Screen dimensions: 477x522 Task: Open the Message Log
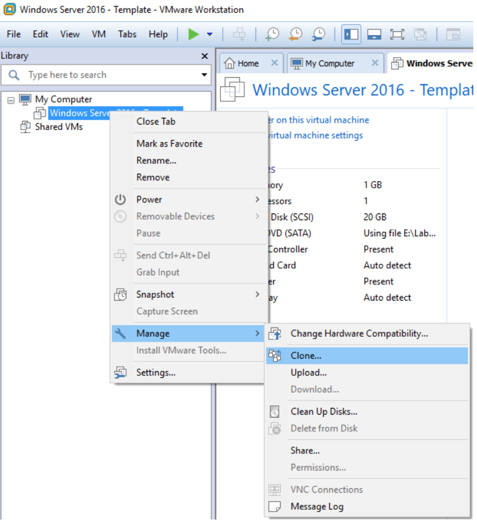[x=366, y=506]
